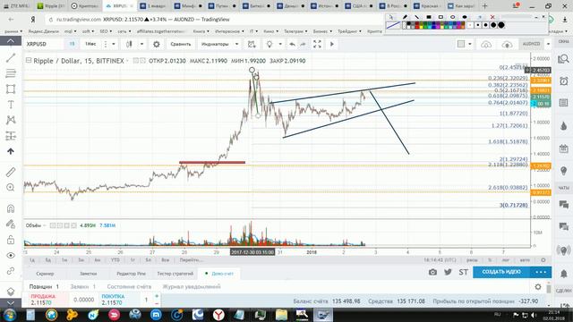Share the chart to StockTwits ST
This screenshot has height=322, width=573.
click(x=464, y=272)
